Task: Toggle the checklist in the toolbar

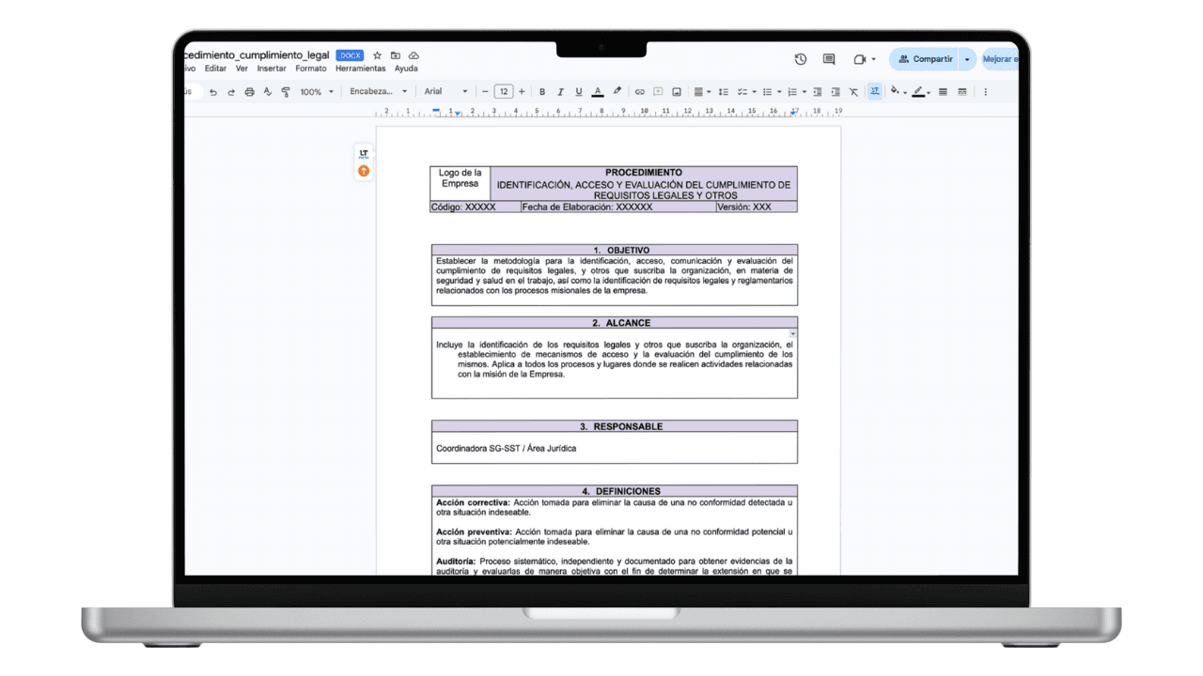Action: click(x=741, y=91)
